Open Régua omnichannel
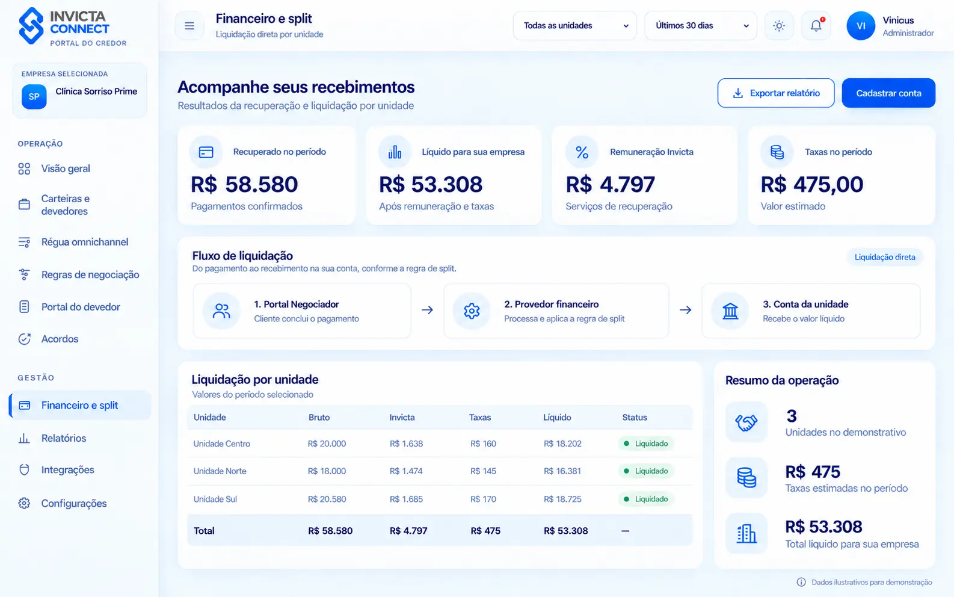 (85, 242)
